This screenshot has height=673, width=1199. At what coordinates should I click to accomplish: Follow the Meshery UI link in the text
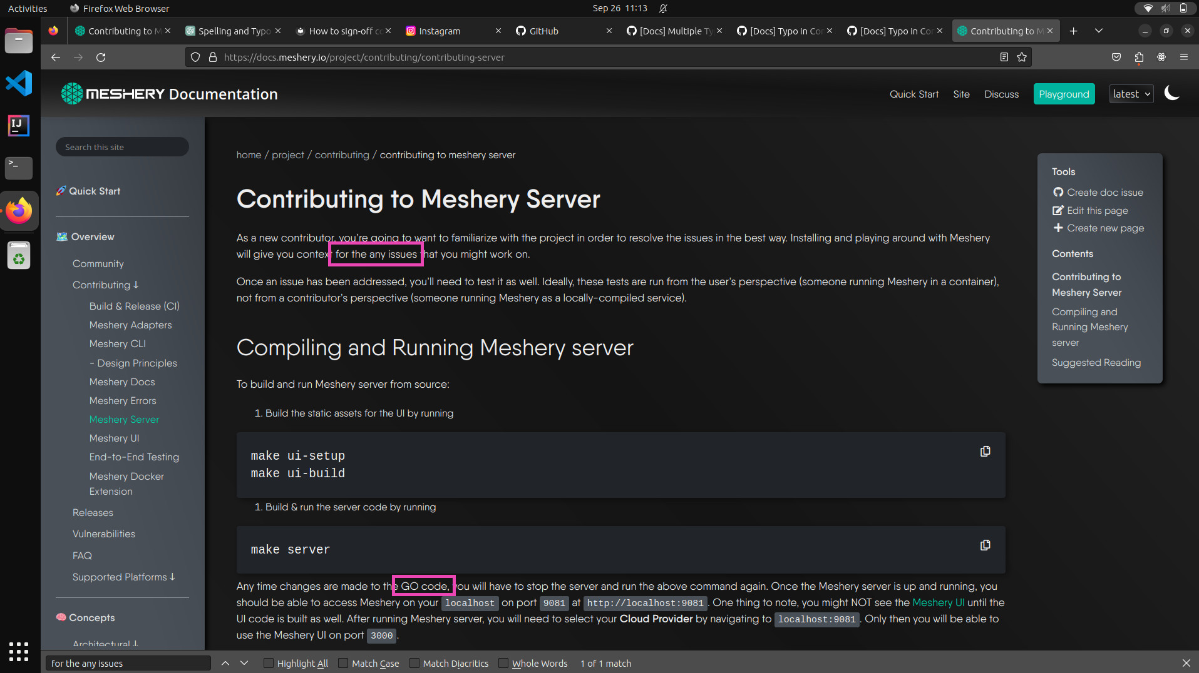(938, 602)
